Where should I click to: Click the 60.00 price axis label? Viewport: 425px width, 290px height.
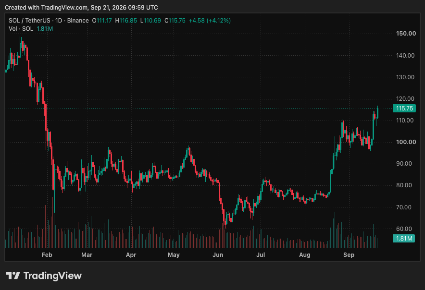click(404, 229)
